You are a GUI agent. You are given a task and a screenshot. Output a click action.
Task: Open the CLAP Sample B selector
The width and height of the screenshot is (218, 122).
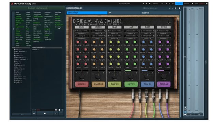[114, 36]
